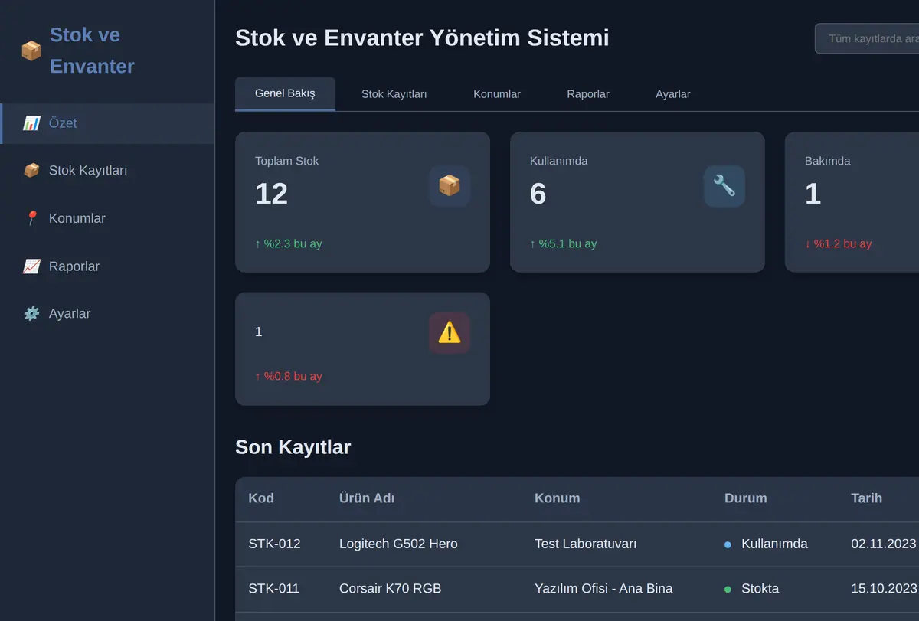
Task: Click the Stokta status in STK-011 row
Action: pos(751,589)
